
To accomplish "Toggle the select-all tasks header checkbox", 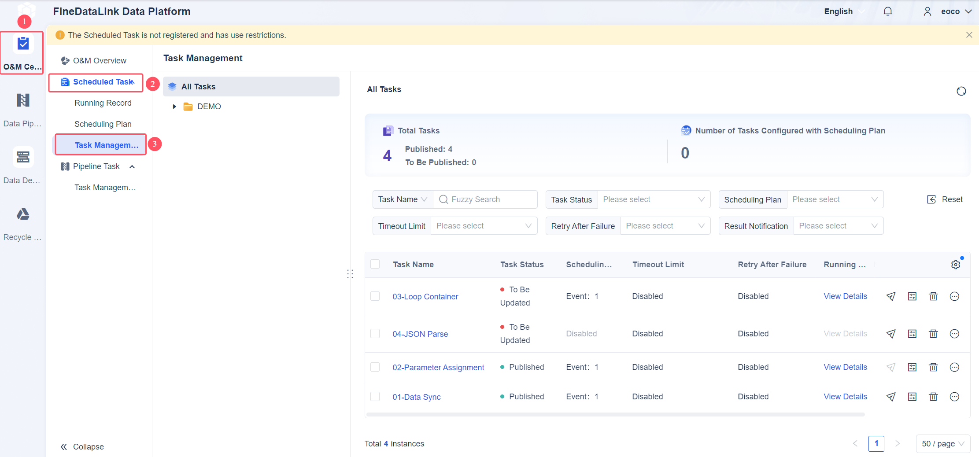I will [x=375, y=264].
